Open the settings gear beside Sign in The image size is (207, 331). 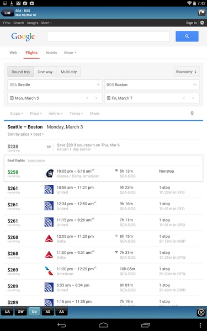tap(202, 23)
